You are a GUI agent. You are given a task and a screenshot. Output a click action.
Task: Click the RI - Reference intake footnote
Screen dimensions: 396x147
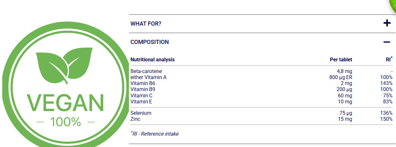click(155, 134)
